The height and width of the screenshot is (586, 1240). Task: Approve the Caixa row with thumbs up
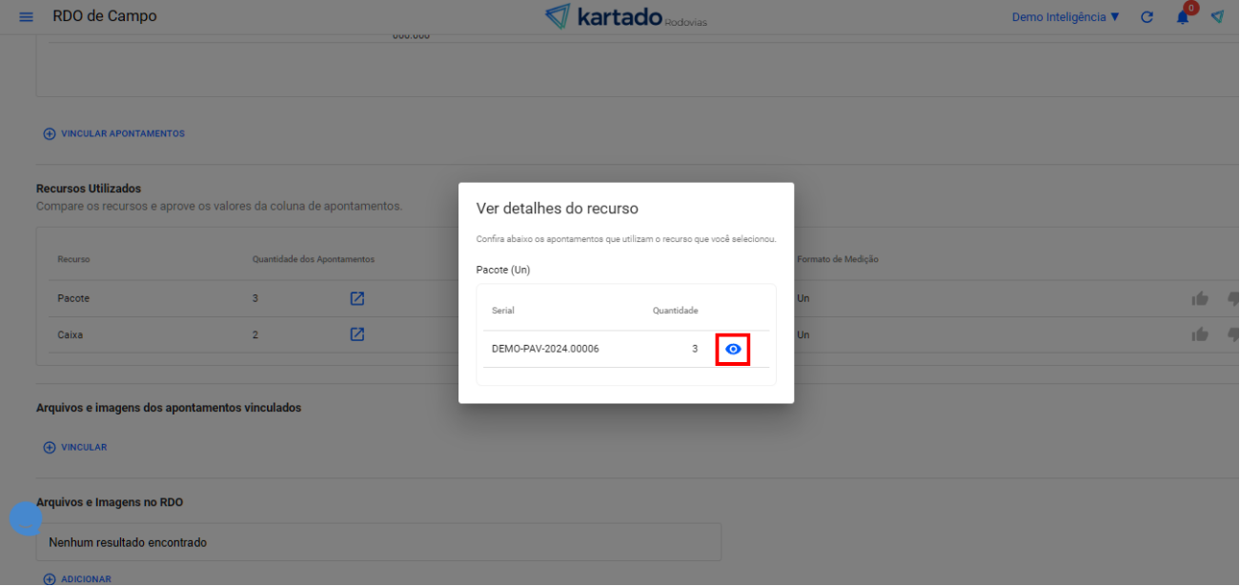1199,334
